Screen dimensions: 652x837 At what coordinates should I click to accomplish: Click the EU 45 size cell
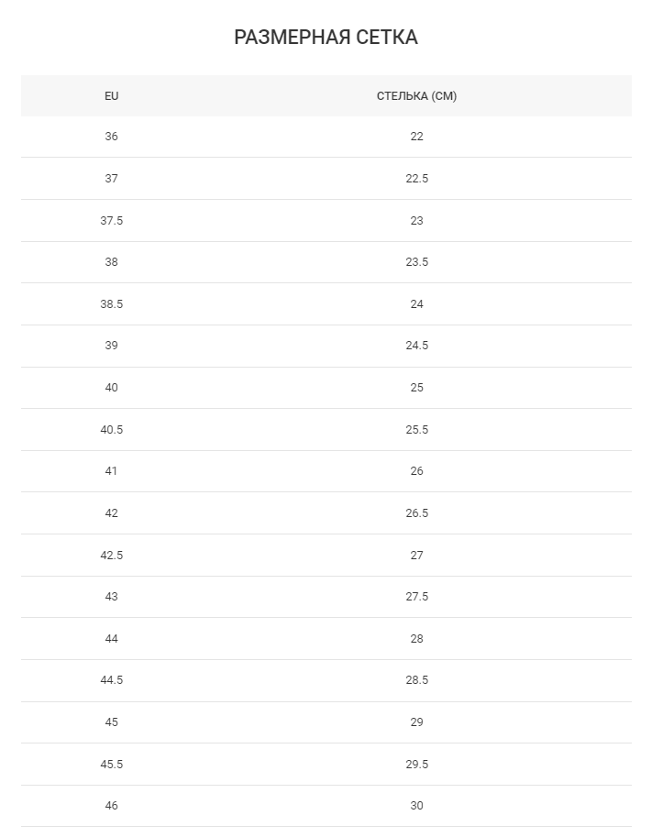(x=111, y=722)
